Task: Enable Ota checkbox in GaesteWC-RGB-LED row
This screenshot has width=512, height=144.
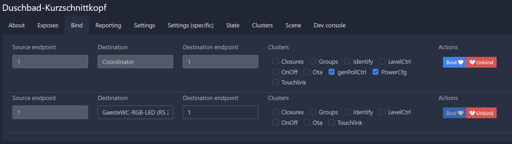Action: (x=307, y=122)
